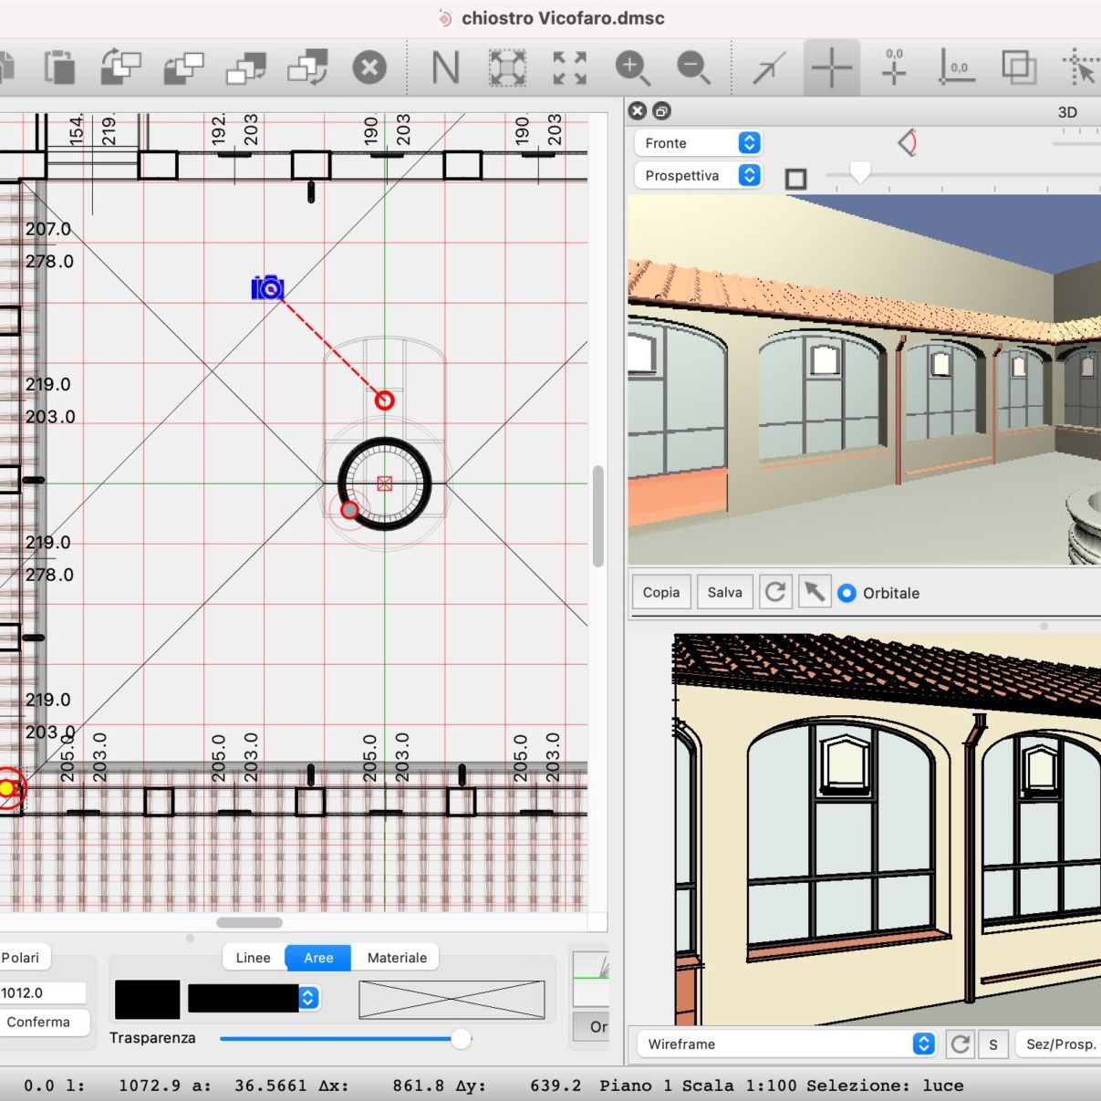Click the zoom in magnifier icon
Image resolution: width=1101 pixels, height=1101 pixels.
(631, 68)
